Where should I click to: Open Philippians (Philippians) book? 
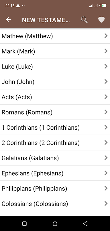click(55, 189)
